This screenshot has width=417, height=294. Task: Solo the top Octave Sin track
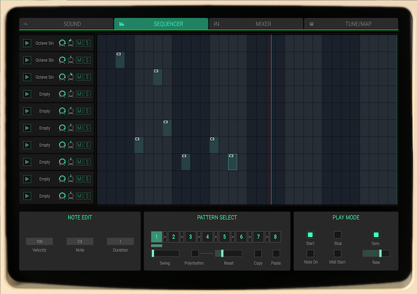pyautogui.click(x=88, y=43)
